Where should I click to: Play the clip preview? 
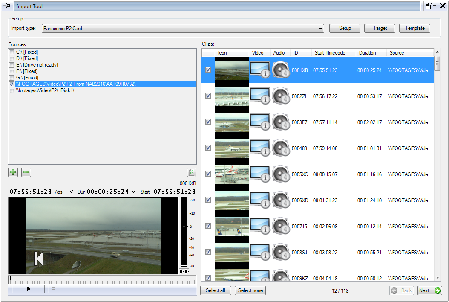coord(29,289)
